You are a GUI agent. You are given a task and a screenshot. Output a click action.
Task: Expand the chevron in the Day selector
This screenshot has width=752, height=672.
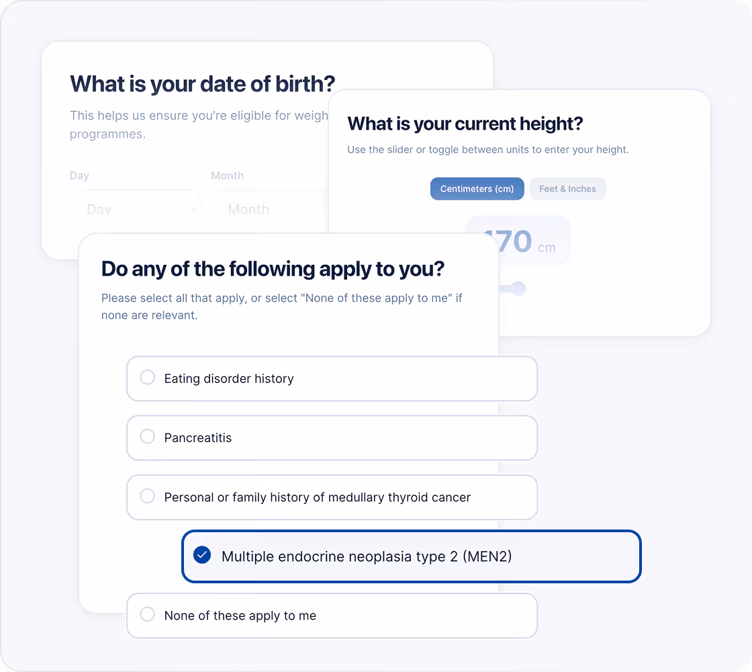point(195,209)
